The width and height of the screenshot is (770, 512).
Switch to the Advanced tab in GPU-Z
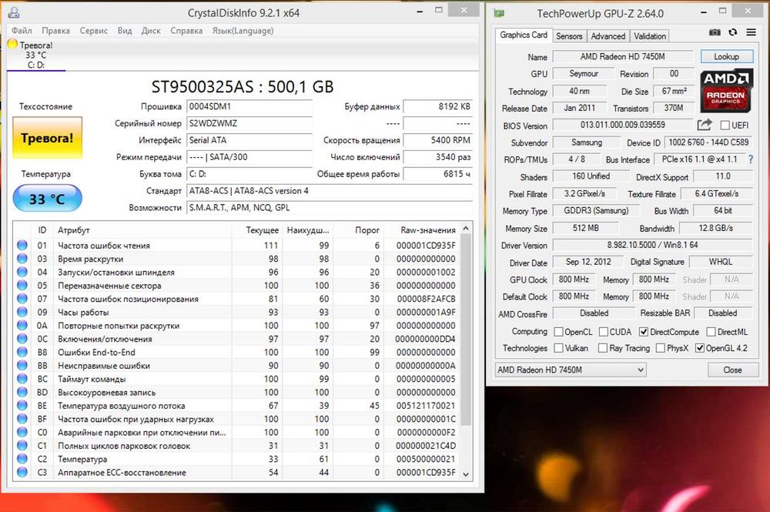pos(608,36)
